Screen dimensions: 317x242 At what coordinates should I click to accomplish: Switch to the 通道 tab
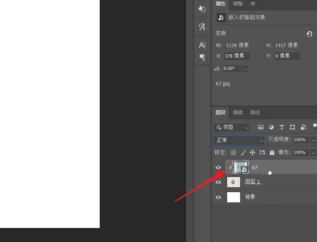238,112
